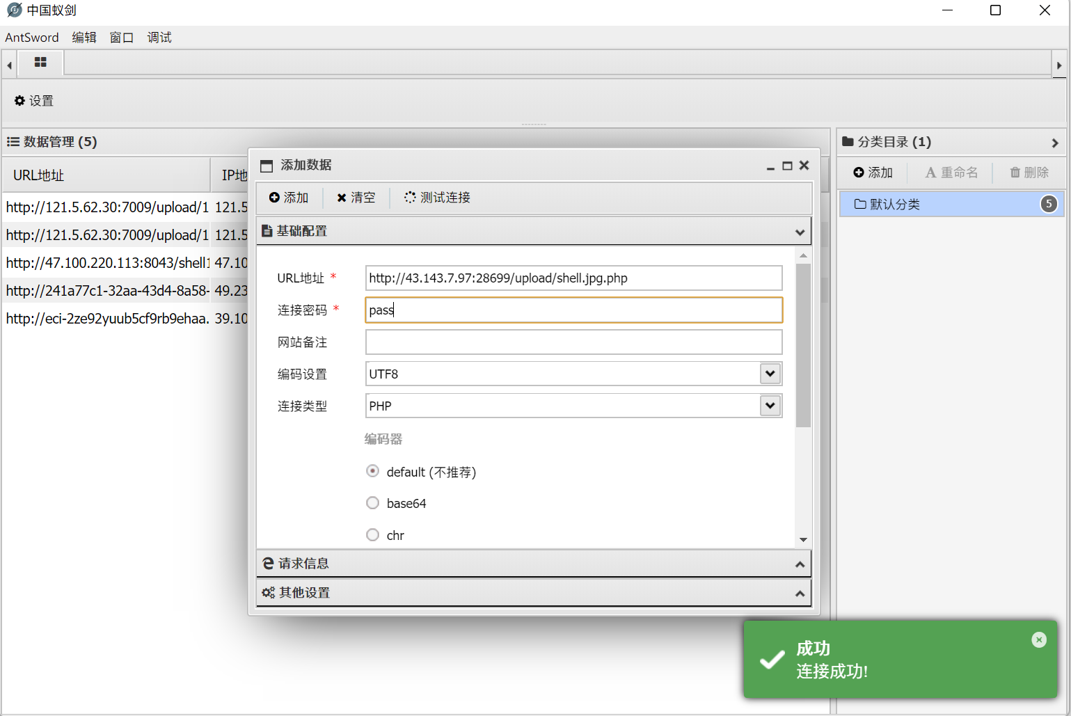This screenshot has height=716, width=1071.
Task: Click the 设置 label
Action: [x=41, y=101]
